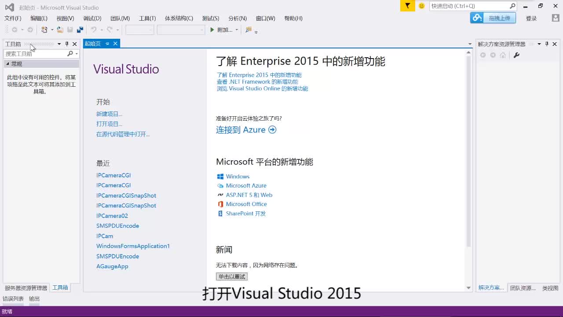Open recent project IPCamera02
Screen dimensions: 563x317
(112, 216)
